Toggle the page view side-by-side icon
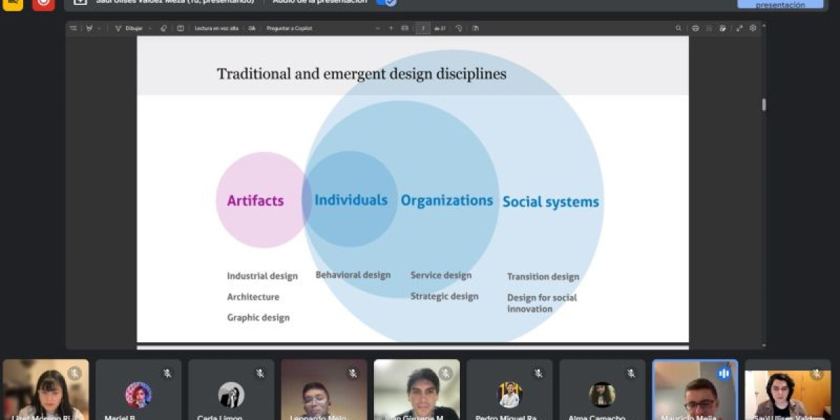The height and width of the screenshot is (420, 840). tap(475, 29)
